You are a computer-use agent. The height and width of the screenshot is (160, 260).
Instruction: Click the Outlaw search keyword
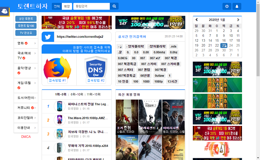[159, 76]
